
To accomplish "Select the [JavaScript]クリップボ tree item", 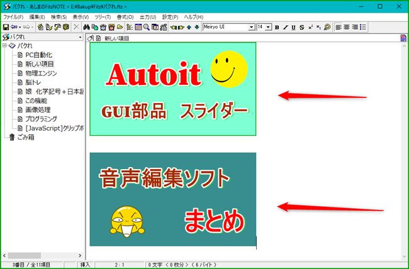I will (x=54, y=128).
